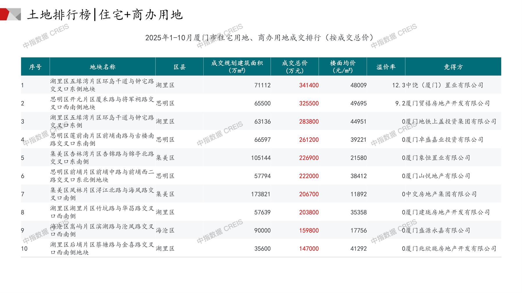
Task: Click 厦门地铁上盖投资集团有限公司 in the third row
Action: [451, 122]
